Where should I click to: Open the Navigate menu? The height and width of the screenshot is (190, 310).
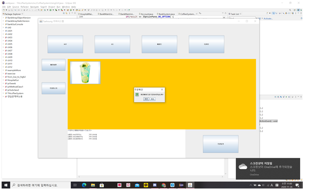(35, 7)
